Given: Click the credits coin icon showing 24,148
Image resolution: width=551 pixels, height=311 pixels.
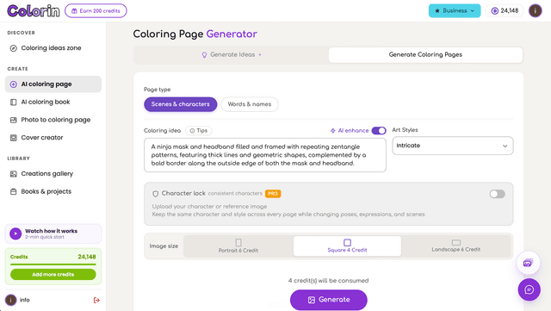Looking at the screenshot, I should click(494, 11).
